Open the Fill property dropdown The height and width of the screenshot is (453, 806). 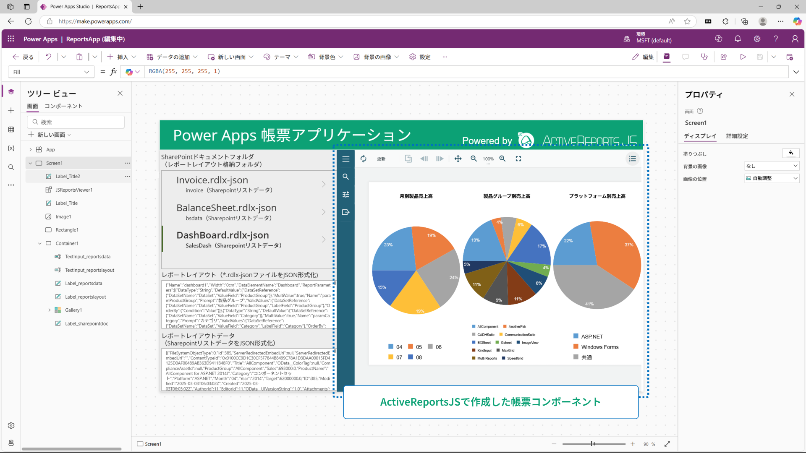(x=51, y=72)
